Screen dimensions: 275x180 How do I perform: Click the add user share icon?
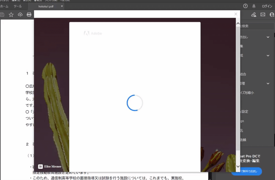click(272, 15)
